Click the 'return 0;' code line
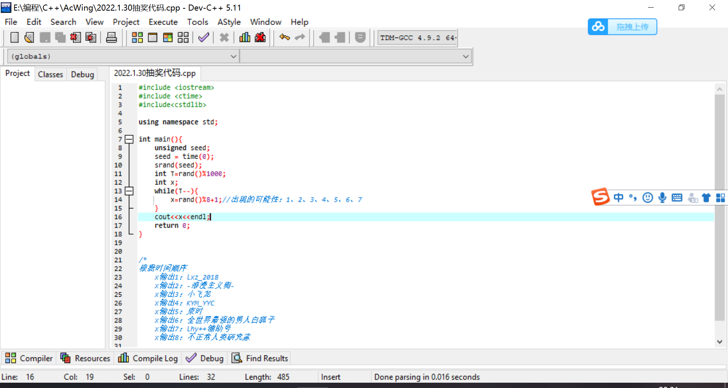 (x=172, y=225)
